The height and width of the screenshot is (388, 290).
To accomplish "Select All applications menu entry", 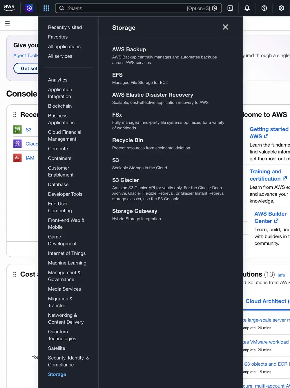I will click(64, 47).
